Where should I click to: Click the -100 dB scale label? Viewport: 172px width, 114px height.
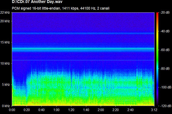pos(166,87)
